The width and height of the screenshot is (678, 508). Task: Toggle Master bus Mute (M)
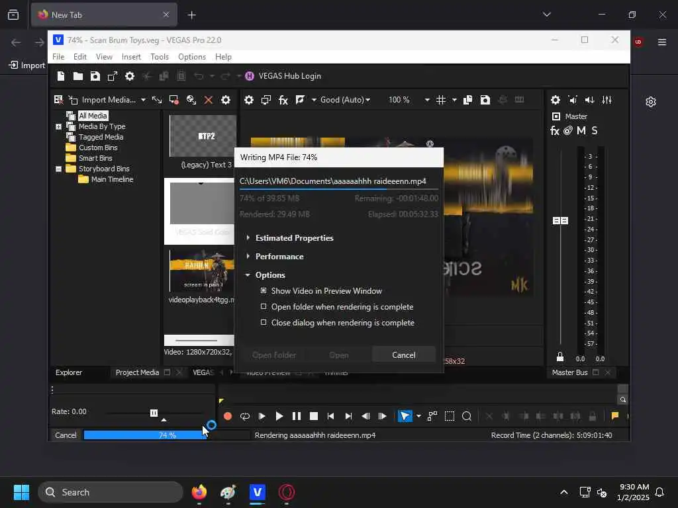[x=581, y=130]
